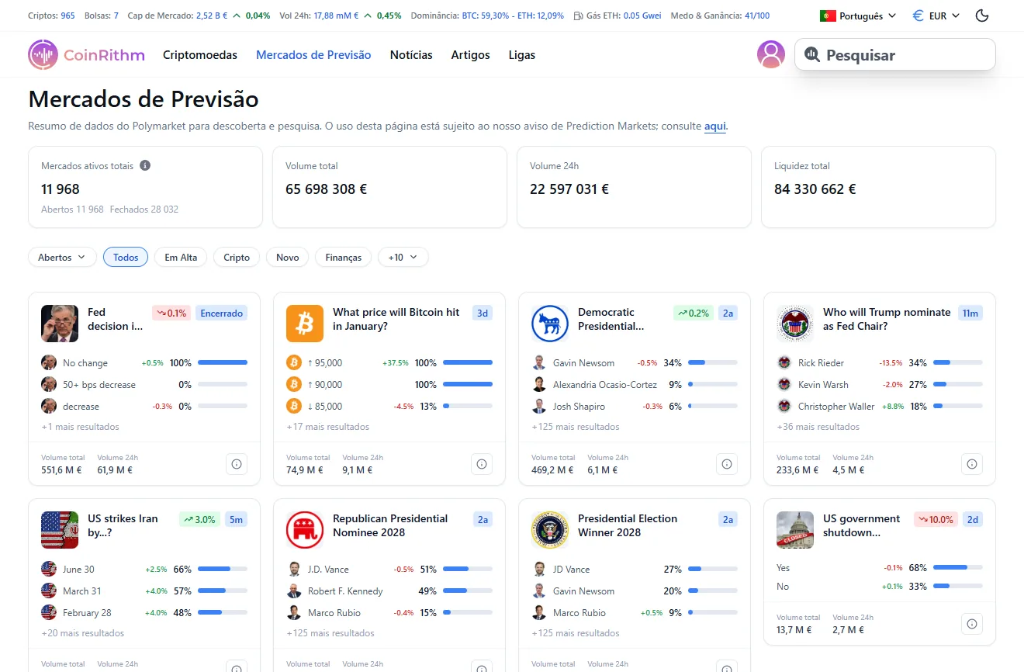
Task: Enable the Em Alta filter
Action: coord(180,257)
